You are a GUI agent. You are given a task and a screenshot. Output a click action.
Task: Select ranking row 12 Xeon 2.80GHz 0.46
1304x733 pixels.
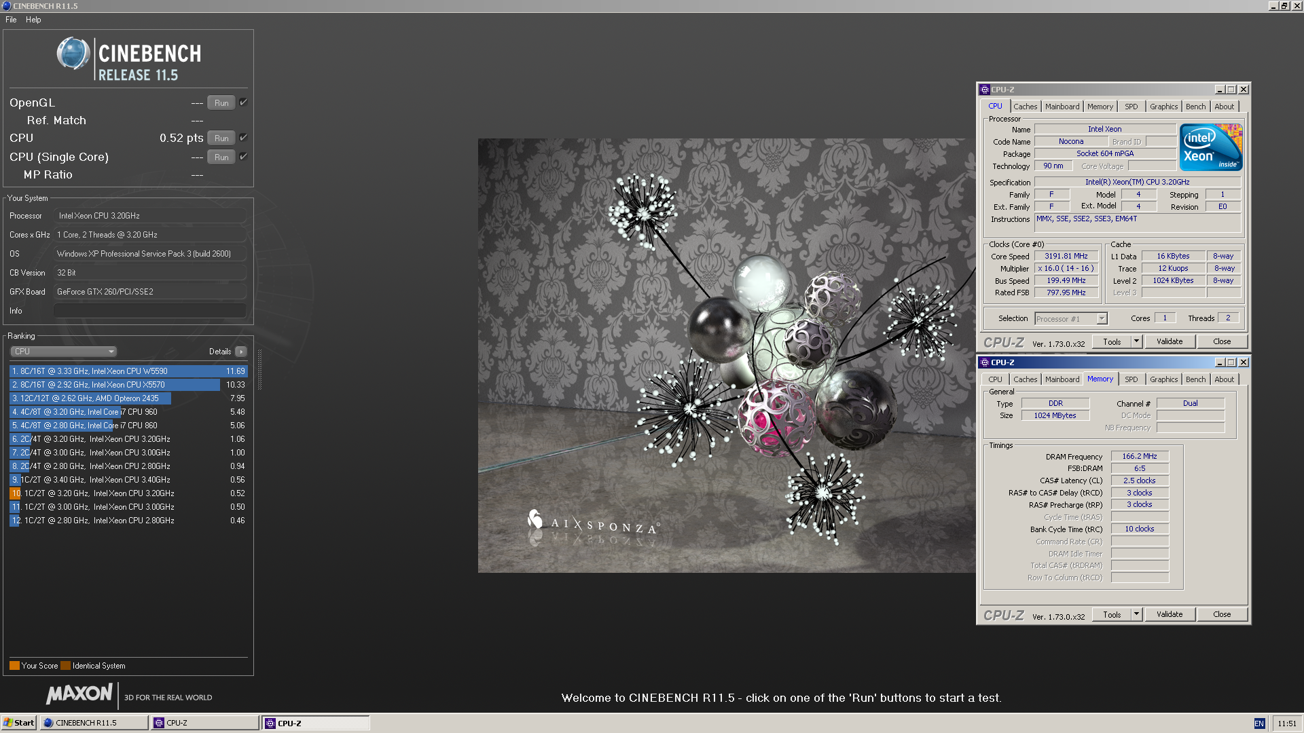(x=128, y=521)
